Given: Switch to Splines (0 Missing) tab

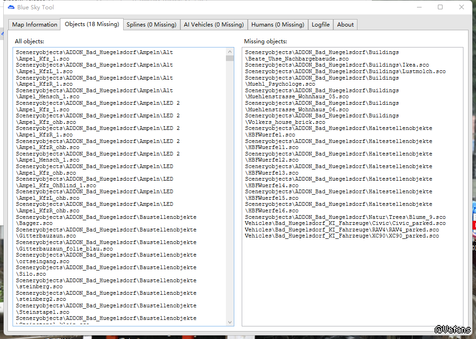Looking at the screenshot, I should coord(152,25).
